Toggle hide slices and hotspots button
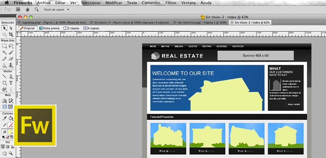 pyautogui.click(x=4, y=107)
